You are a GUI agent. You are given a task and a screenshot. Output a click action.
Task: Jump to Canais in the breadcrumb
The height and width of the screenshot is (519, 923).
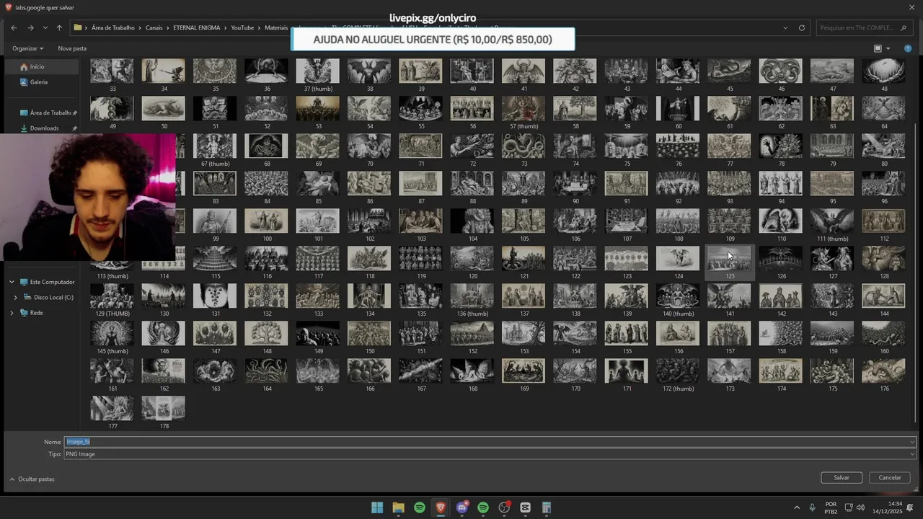(x=154, y=28)
